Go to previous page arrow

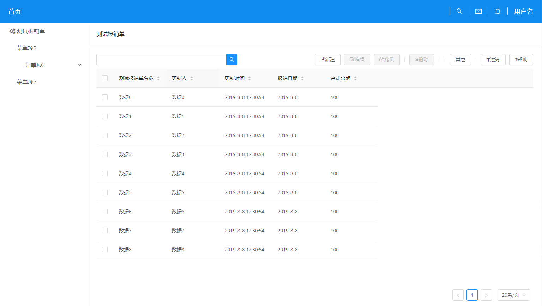coord(458,295)
